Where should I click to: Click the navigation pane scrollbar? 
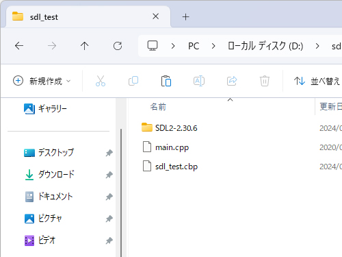121,193
